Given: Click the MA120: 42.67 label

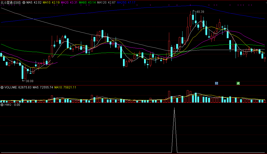Looking at the screenshot, I should point(106,3).
